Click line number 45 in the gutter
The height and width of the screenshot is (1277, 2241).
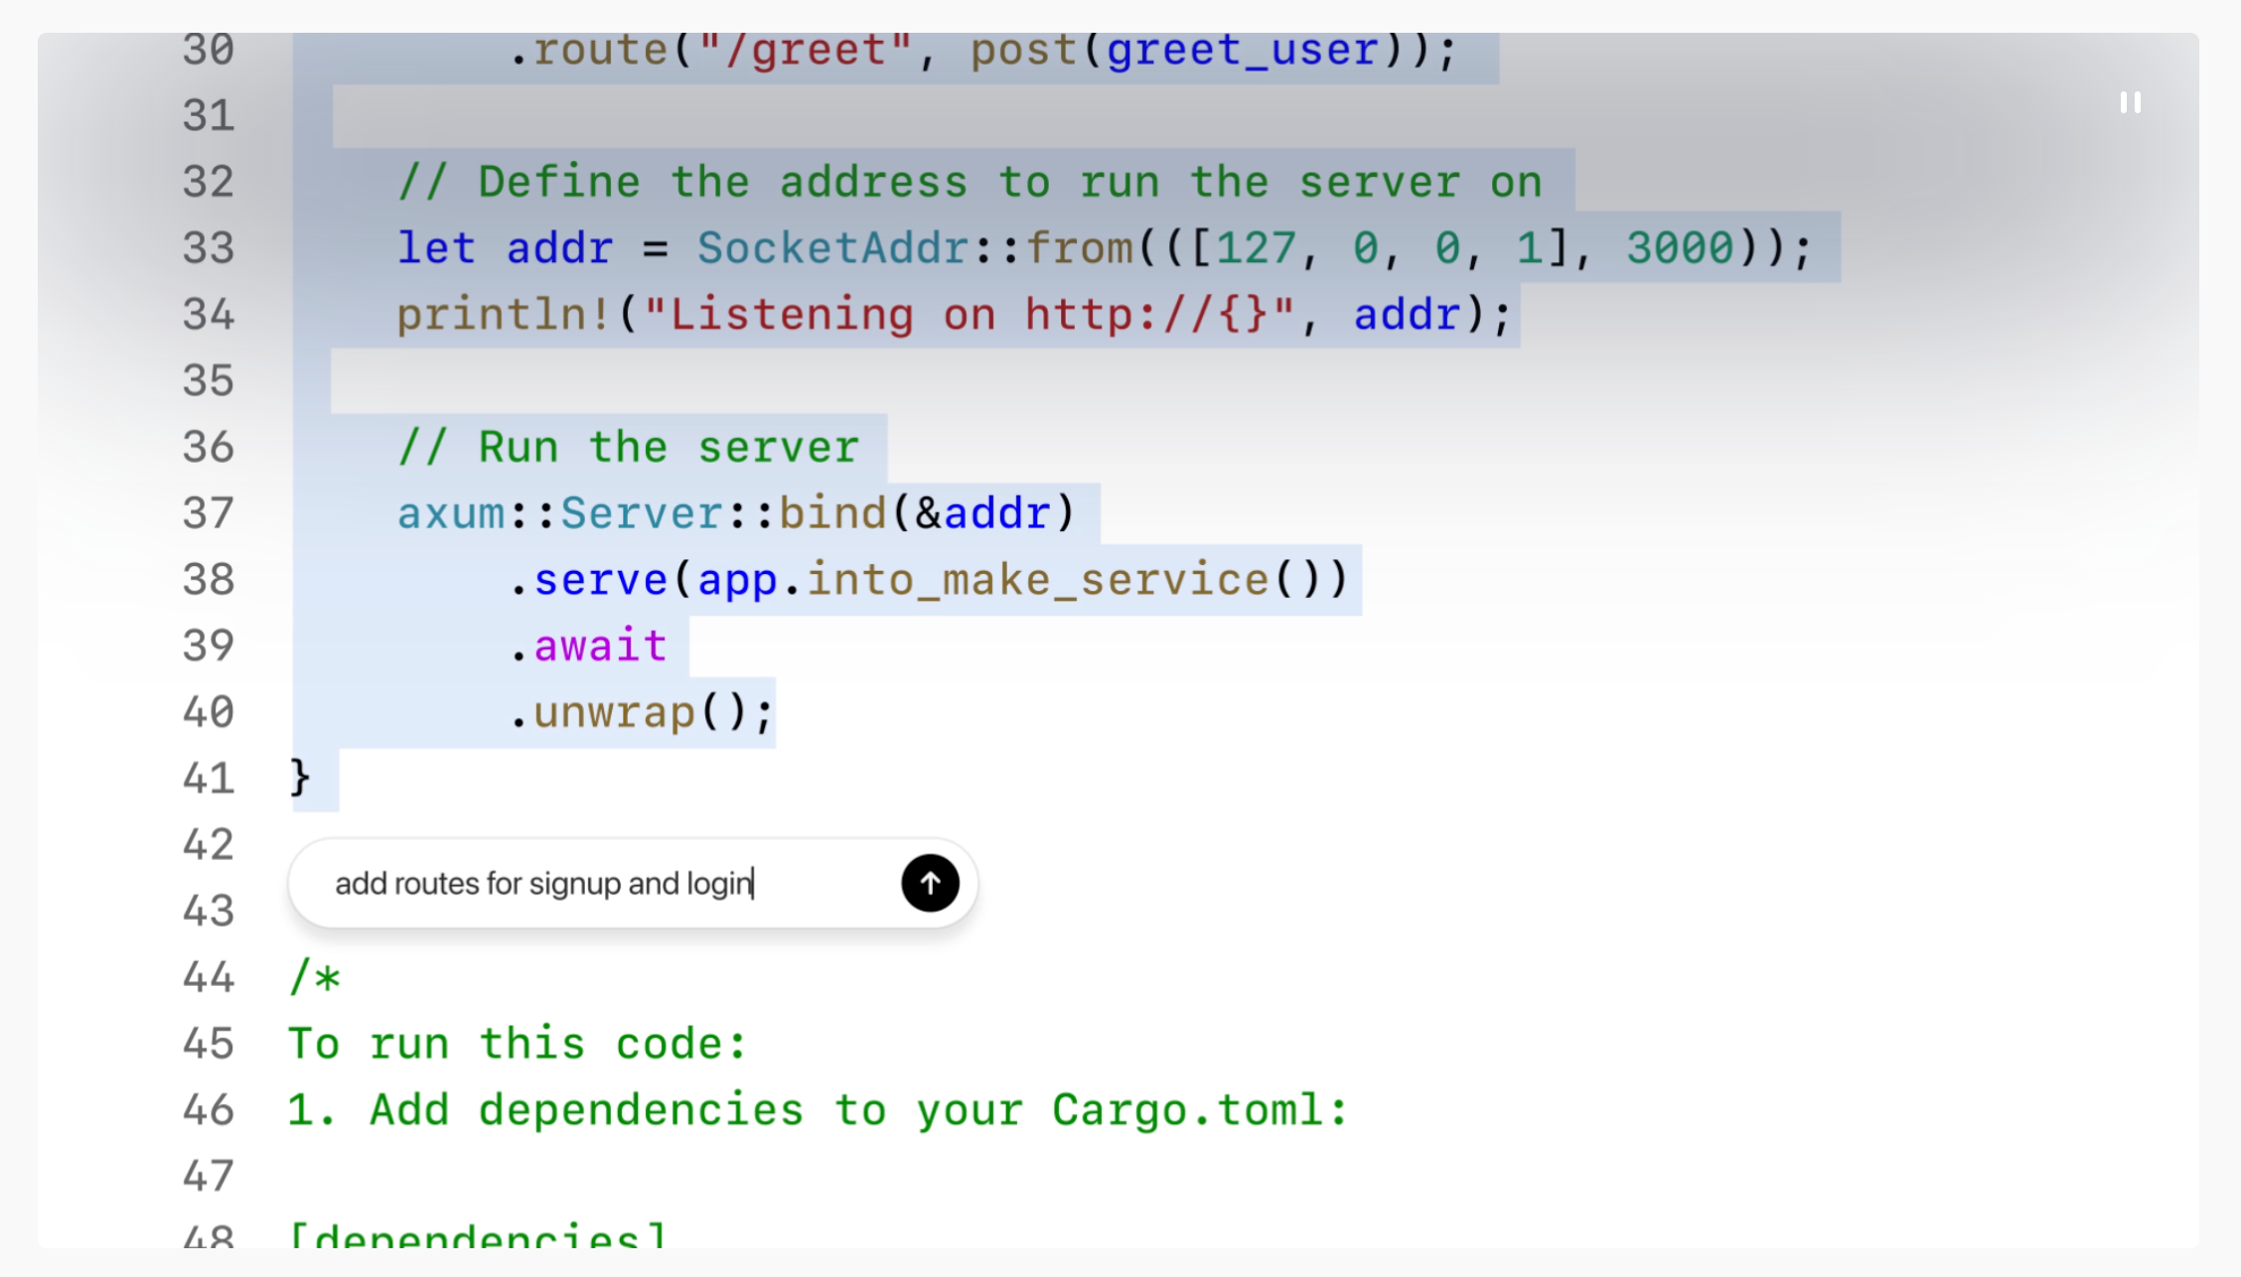(x=209, y=1045)
